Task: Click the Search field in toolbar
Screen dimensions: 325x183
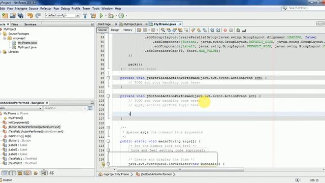Action: click(304, 8)
